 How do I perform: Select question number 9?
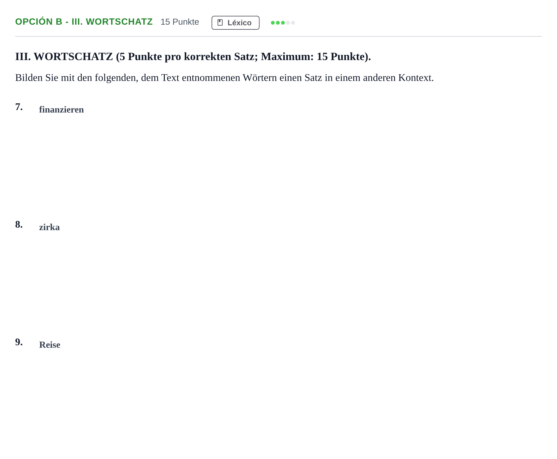point(19,342)
